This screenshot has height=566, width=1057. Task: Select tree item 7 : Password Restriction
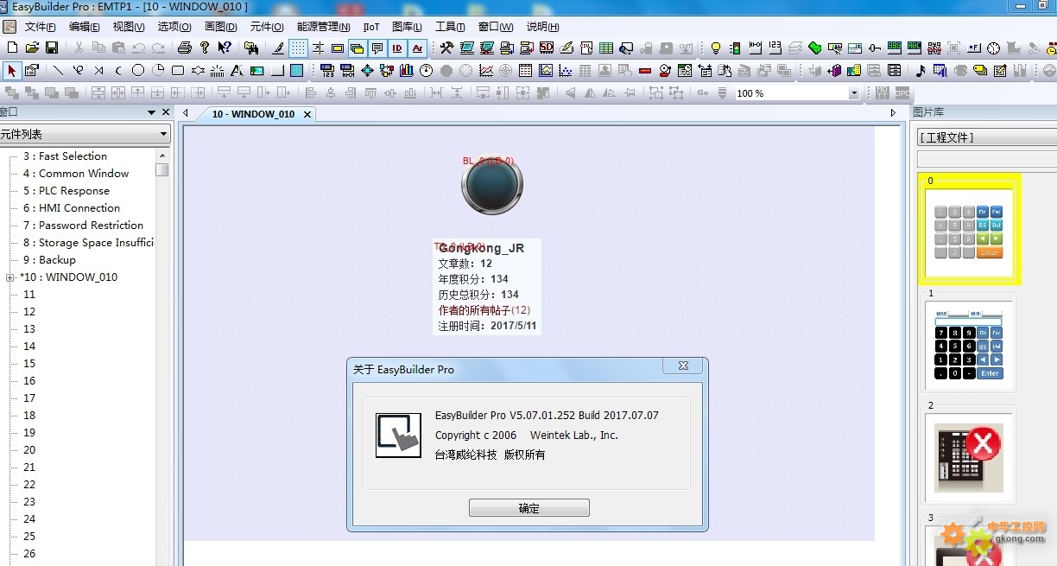tap(83, 226)
